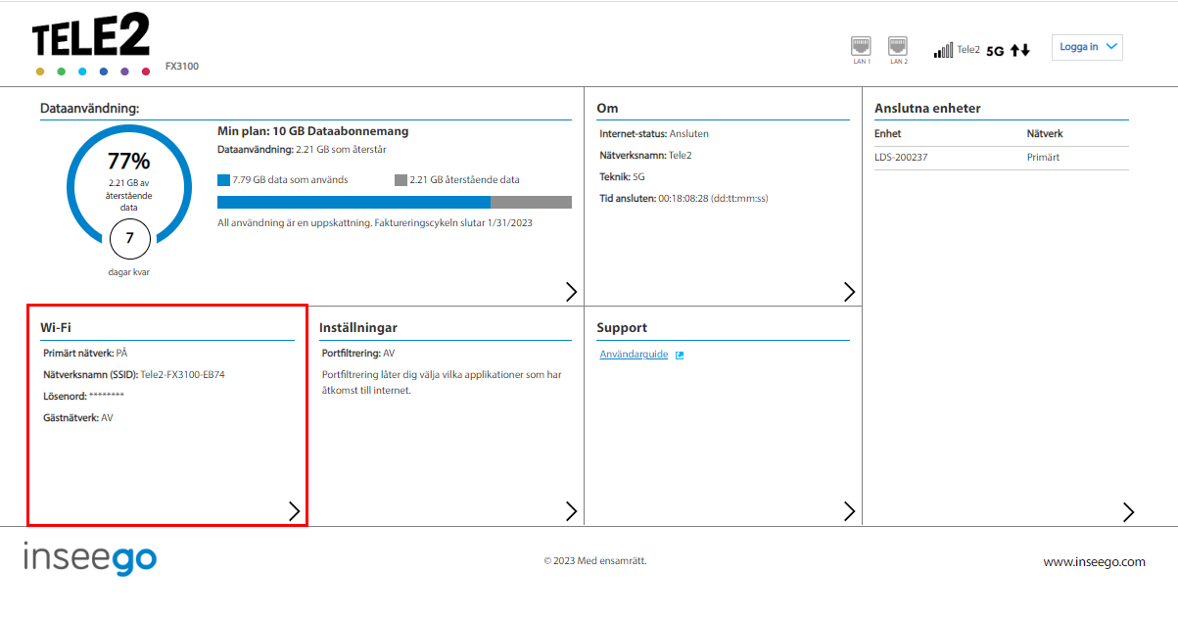
Task: Click Min plan: 10 GB Dataabonnemang
Action: pyautogui.click(x=312, y=130)
